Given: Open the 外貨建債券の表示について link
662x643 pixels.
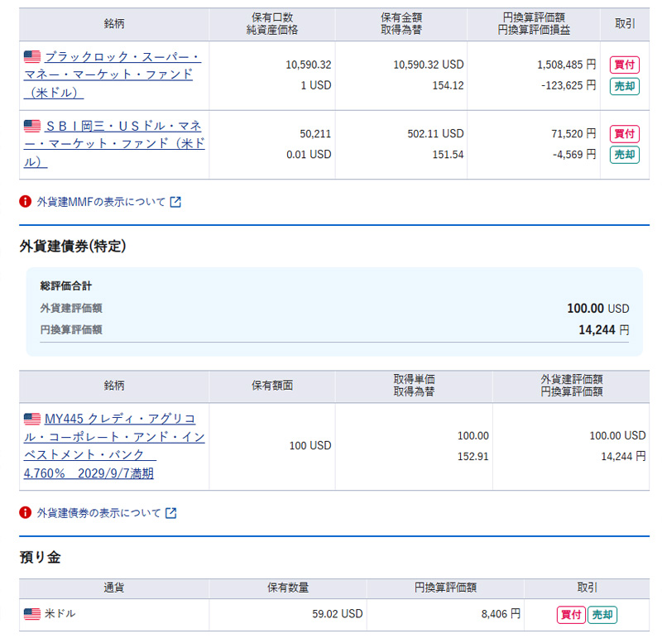Looking at the screenshot, I should (x=98, y=513).
